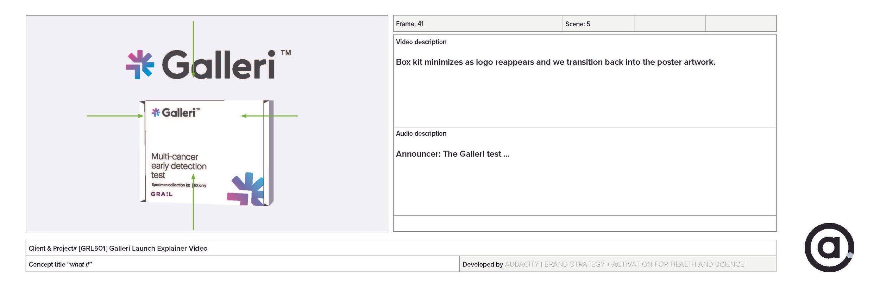Click the GRAIL brand text on the box
This screenshot has height=284, width=880.
[x=162, y=194]
